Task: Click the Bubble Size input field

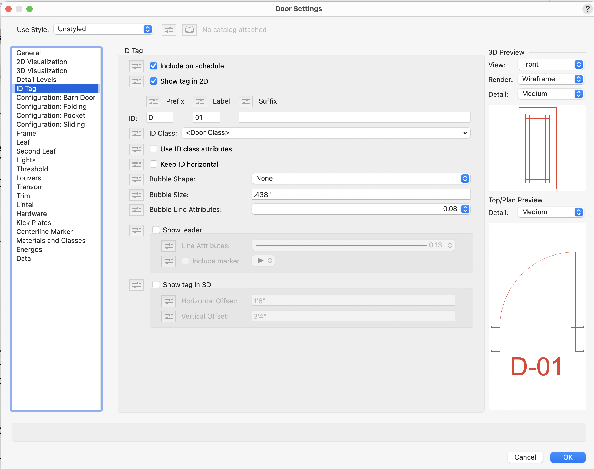Action: click(x=361, y=195)
